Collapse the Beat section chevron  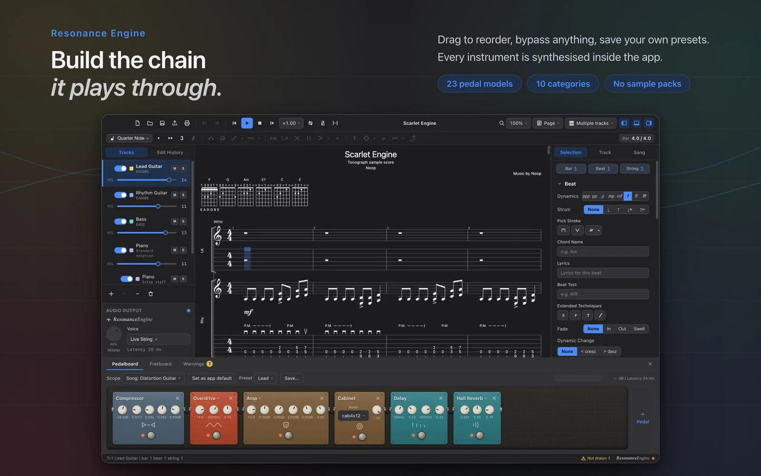tap(559, 184)
